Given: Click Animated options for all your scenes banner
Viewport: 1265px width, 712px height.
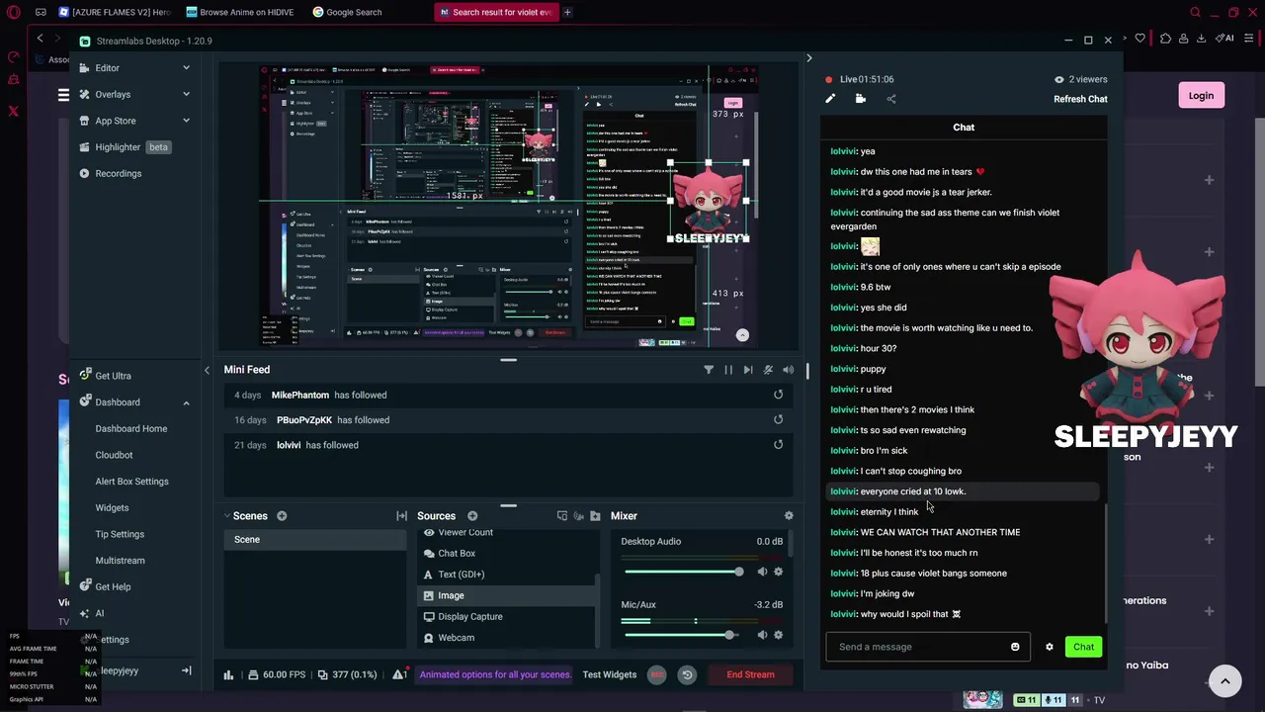Looking at the screenshot, I should [495, 674].
